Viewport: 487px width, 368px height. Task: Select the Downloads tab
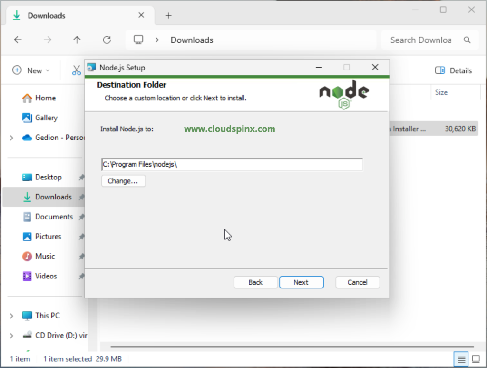(71, 16)
